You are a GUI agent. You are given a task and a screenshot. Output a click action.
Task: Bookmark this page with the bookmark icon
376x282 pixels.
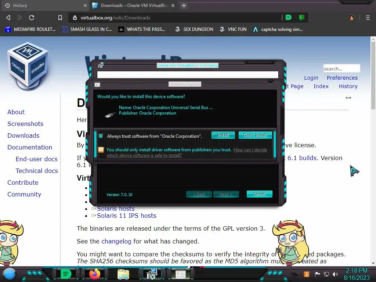[60, 18]
